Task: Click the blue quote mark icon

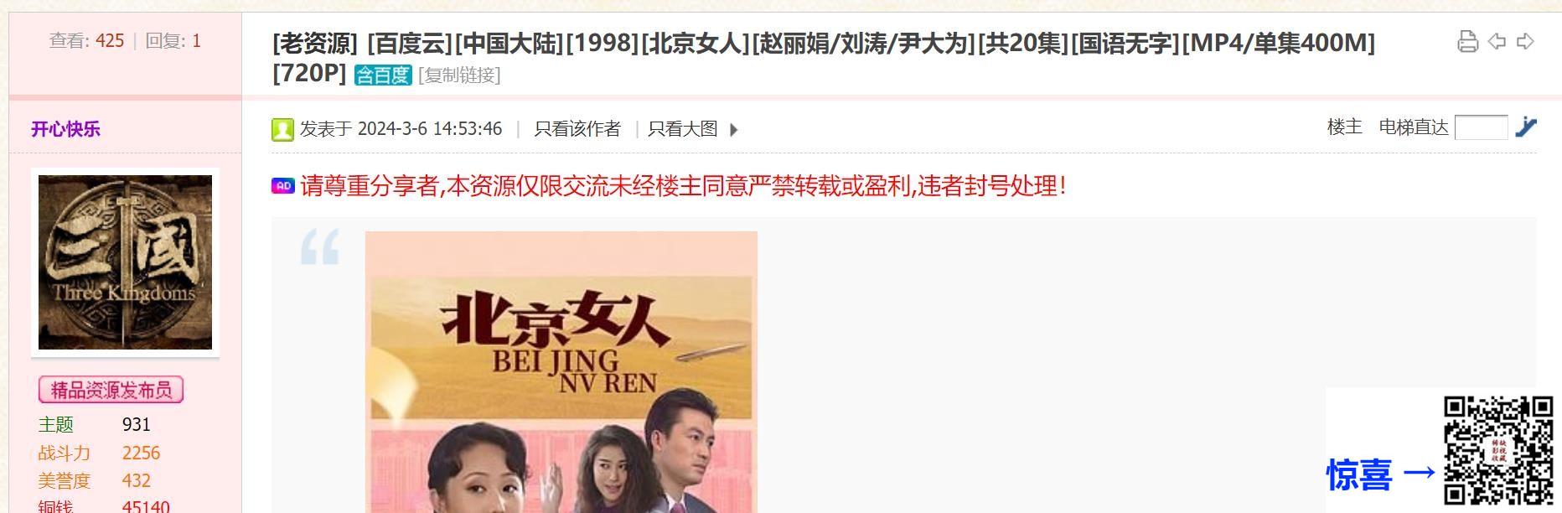Action: (x=320, y=247)
